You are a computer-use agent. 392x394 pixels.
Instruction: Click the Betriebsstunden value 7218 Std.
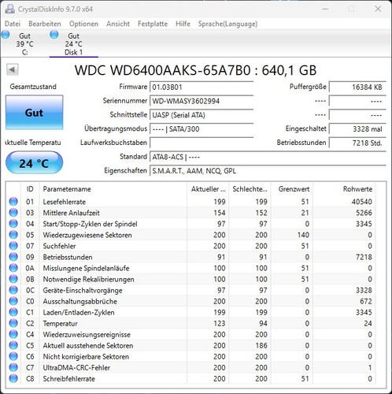[357, 143]
